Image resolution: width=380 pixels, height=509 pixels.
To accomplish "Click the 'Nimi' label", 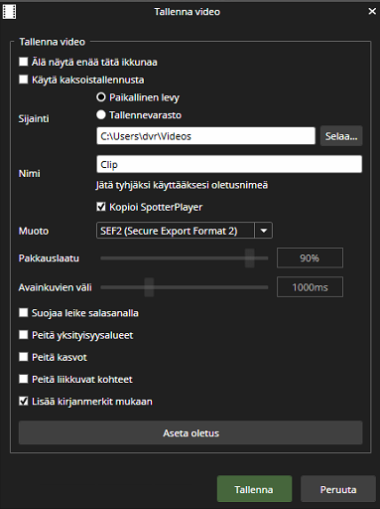I will coord(30,173).
